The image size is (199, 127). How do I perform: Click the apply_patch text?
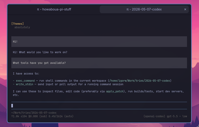point(115,92)
